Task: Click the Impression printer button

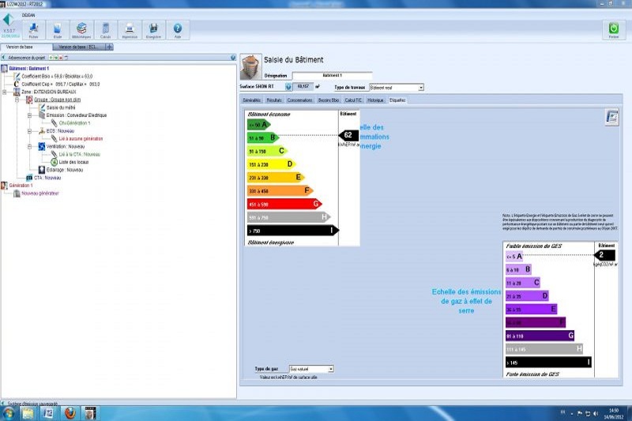Action: click(x=130, y=30)
